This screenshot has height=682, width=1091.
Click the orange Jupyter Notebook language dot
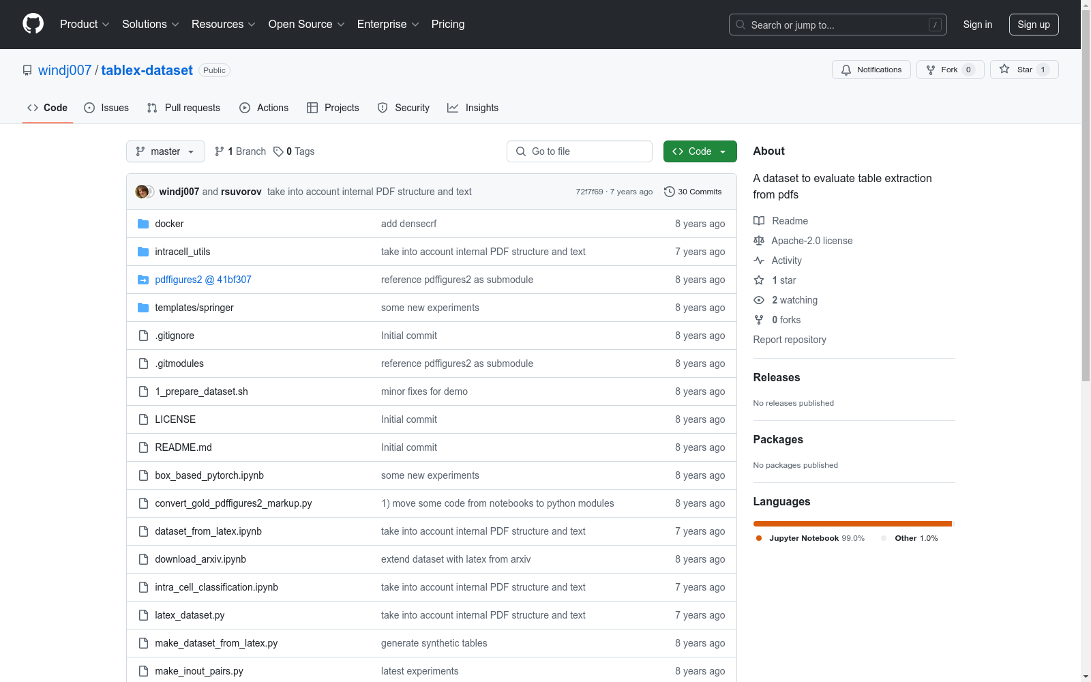pyautogui.click(x=759, y=538)
